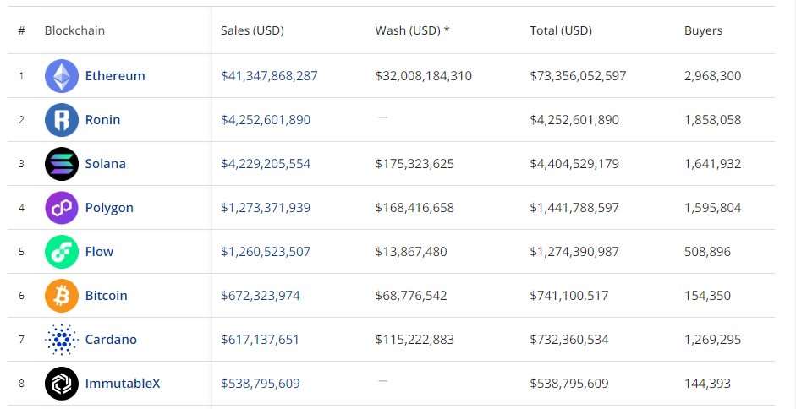Click the Bitcoin blockchain logo icon
This screenshot has width=796, height=409.
pyautogui.click(x=62, y=295)
